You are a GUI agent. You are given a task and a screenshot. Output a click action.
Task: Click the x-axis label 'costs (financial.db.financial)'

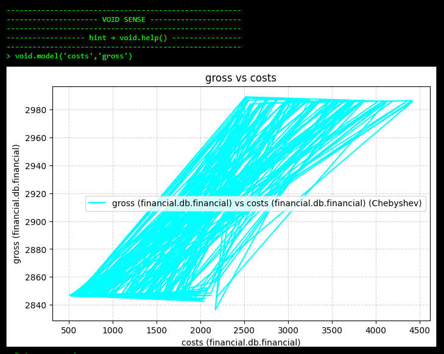point(241,342)
